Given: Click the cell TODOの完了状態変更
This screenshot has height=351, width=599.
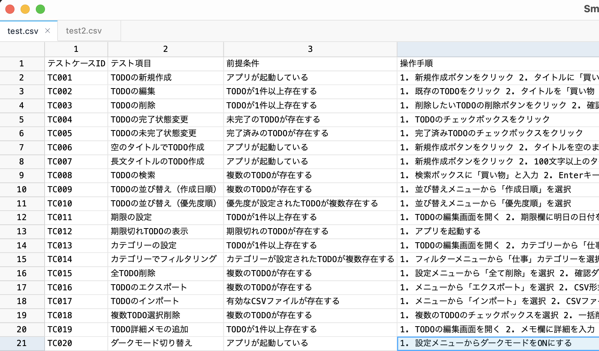Looking at the screenshot, I should [x=166, y=120].
